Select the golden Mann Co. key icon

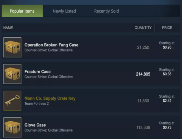pyautogui.click(x=12, y=101)
